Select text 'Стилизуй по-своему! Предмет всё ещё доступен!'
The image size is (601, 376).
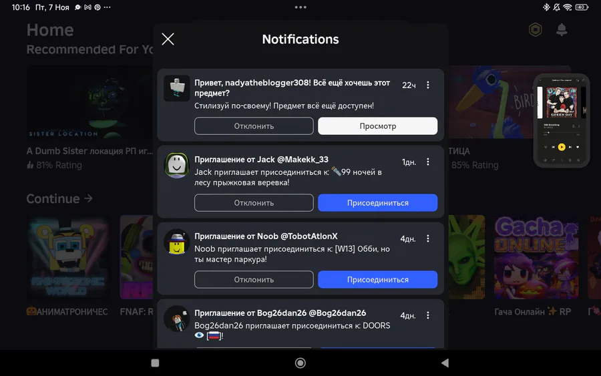[x=284, y=106]
